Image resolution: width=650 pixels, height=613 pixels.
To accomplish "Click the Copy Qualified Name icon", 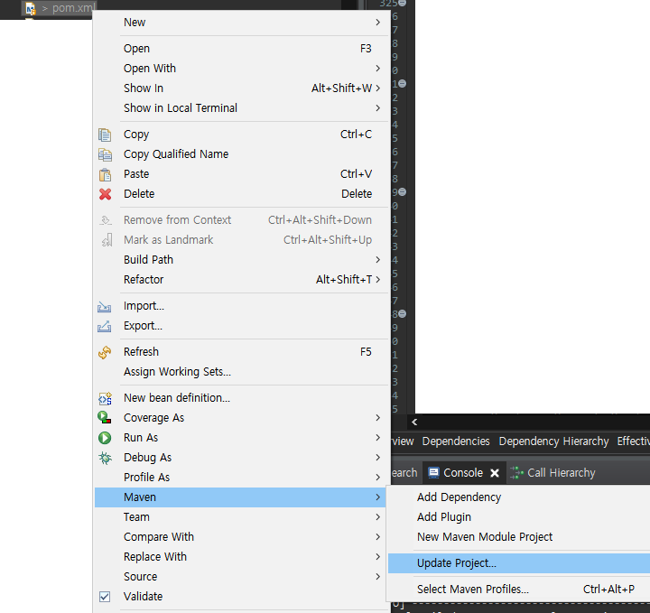I will point(105,154).
